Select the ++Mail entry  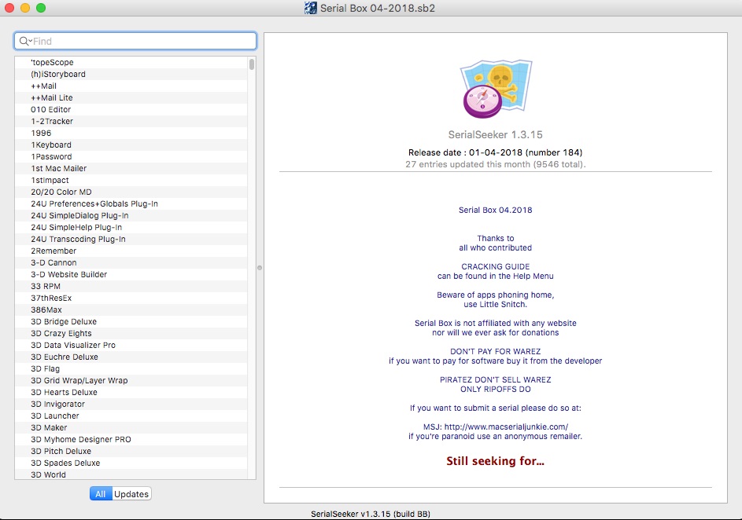pyautogui.click(x=131, y=86)
